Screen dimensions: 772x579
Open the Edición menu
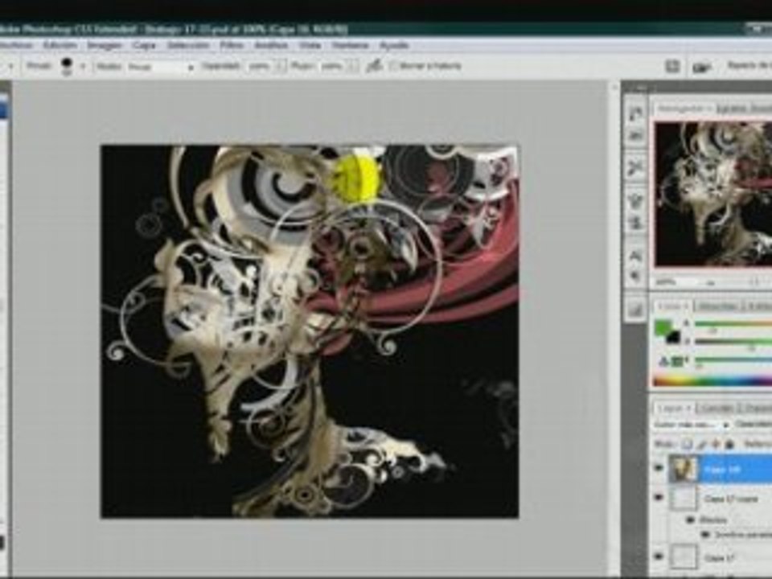(x=60, y=45)
